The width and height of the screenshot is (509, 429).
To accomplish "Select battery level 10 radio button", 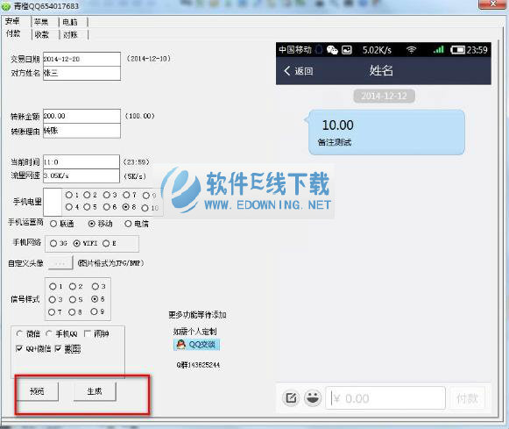I will (x=145, y=208).
